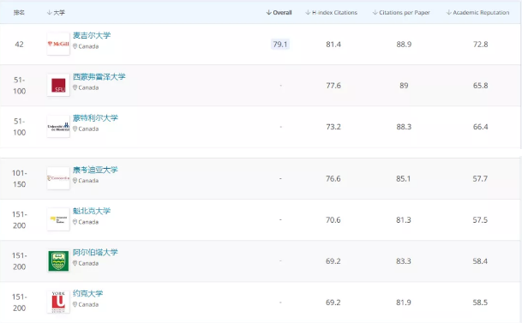
Task: Open 蒙特利尔大学 university link
Action: click(95, 117)
